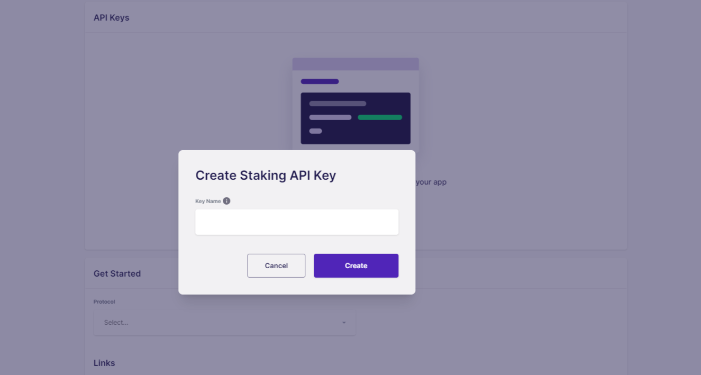Click the Key Name label
701x375 pixels.
point(208,202)
